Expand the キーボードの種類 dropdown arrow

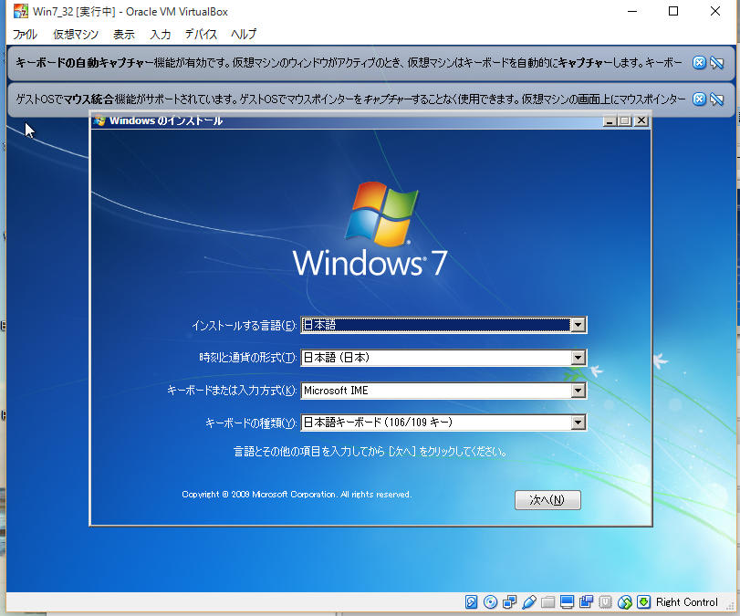pyautogui.click(x=578, y=423)
